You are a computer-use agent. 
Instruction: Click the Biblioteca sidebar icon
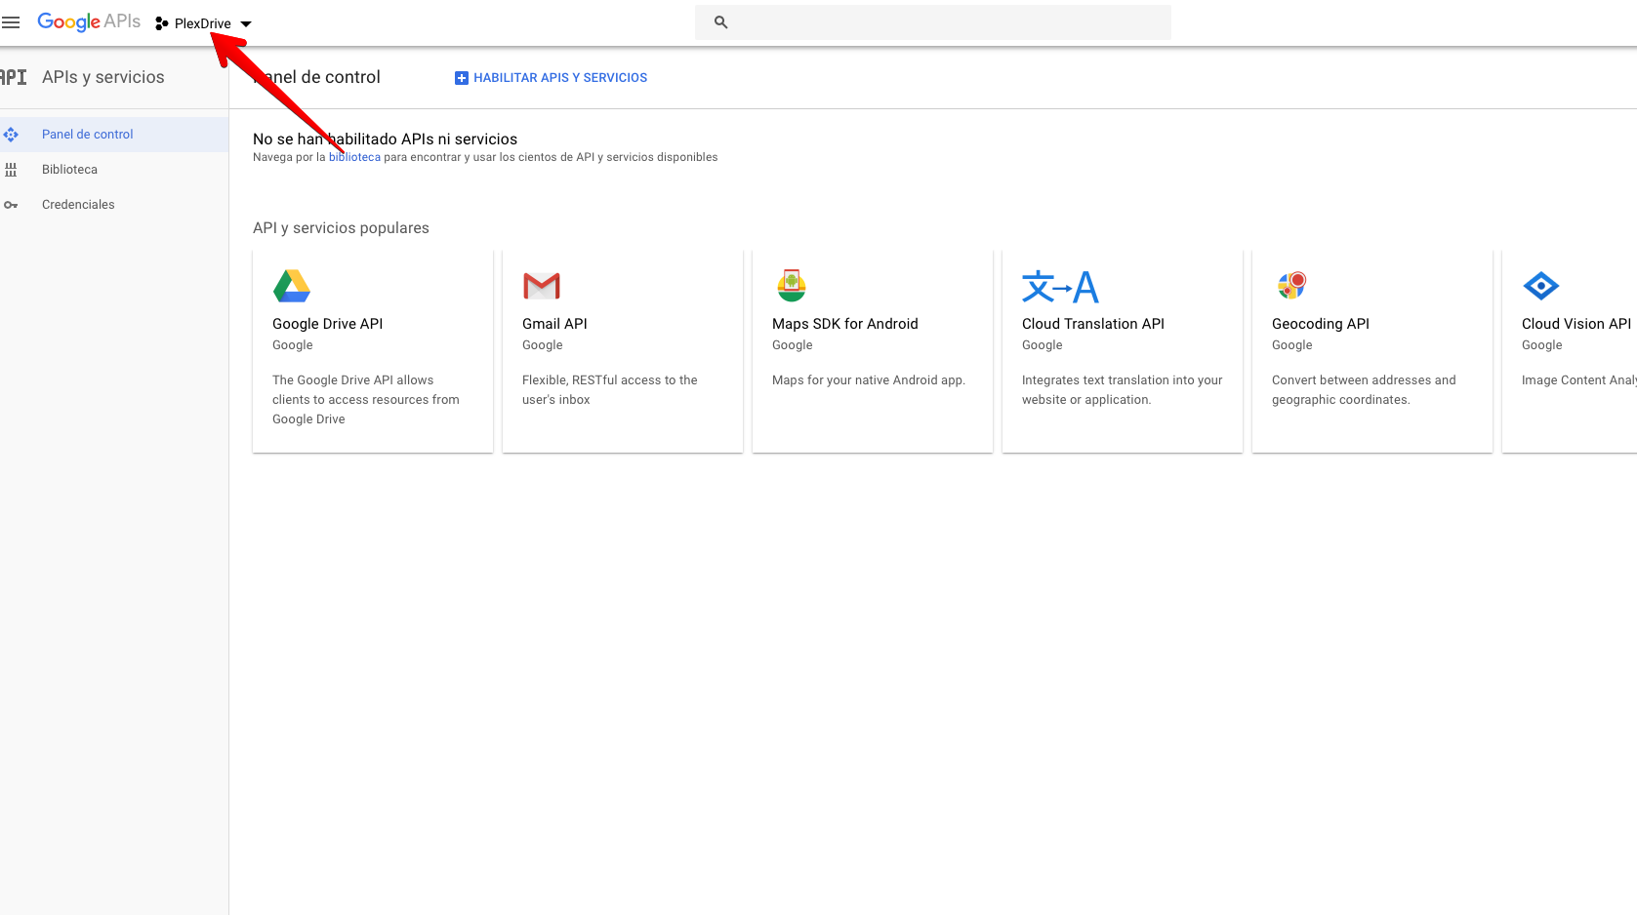tap(11, 170)
